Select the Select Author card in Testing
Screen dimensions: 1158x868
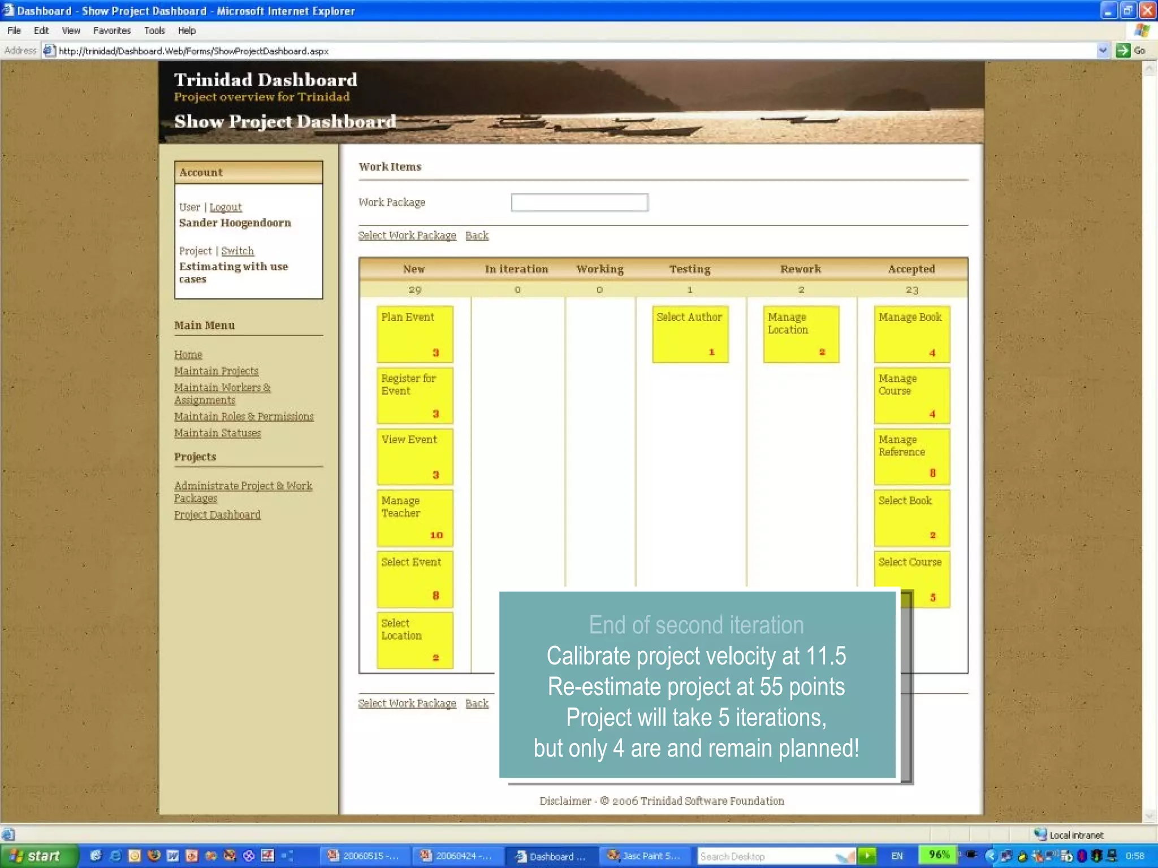690,334
